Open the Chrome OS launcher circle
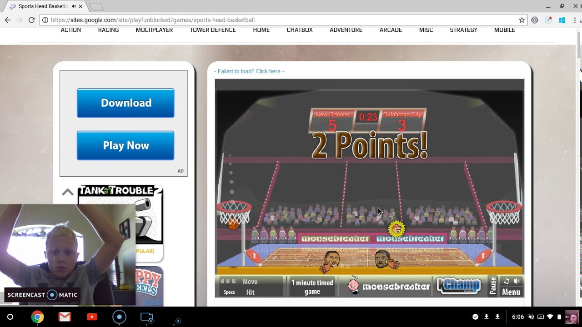The image size is (582, 327). coord(10,317)
